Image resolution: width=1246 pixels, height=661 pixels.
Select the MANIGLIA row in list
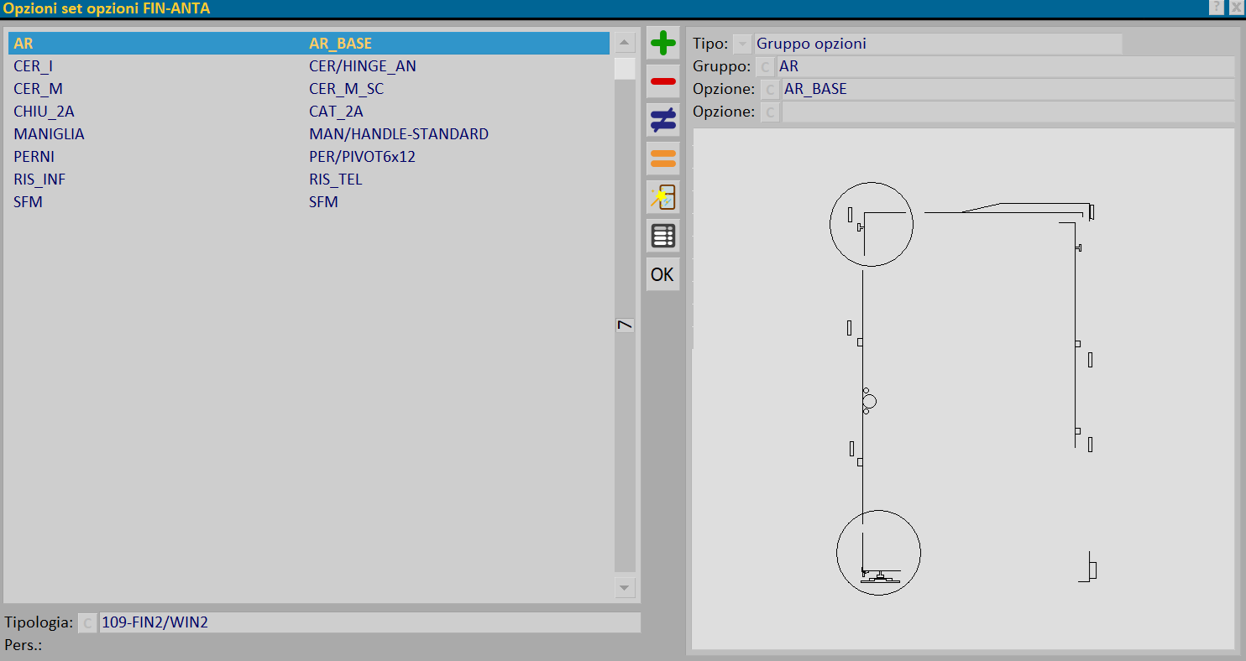click(309, 134)
